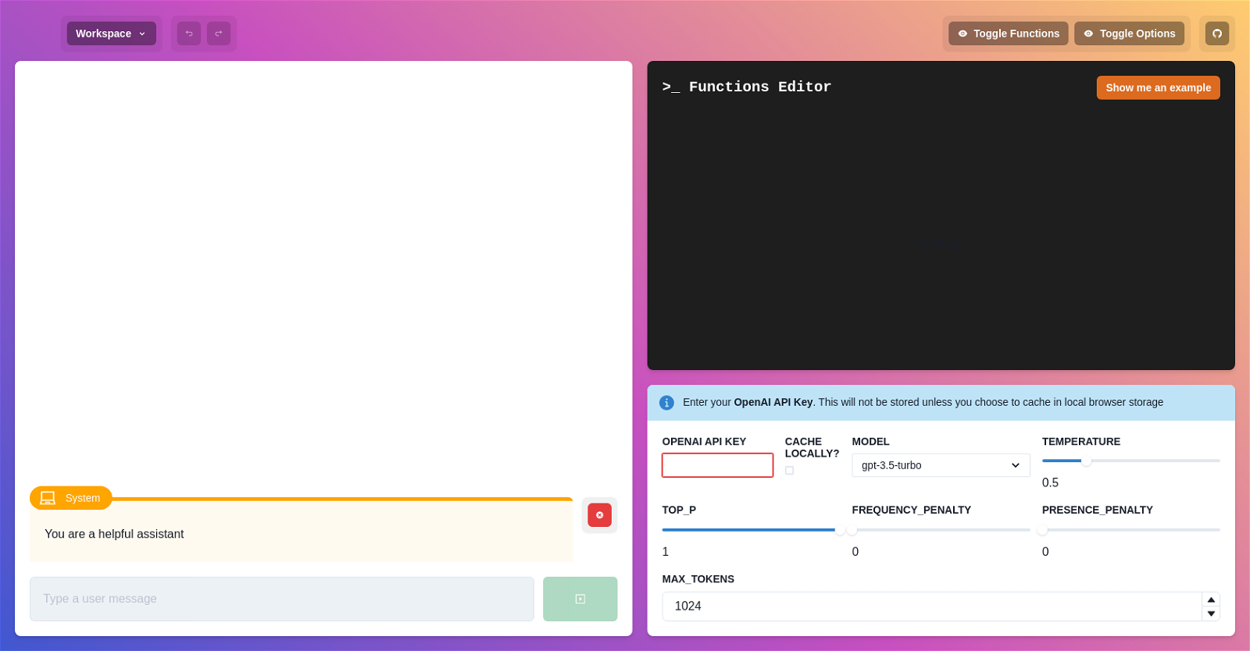Viewport: 1250px width, 651px height.
Task: Click the redo arrow icon
Action: [x=219, y=34]
